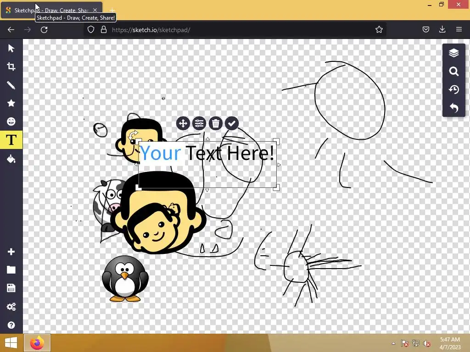Image resolution: width=470 pixels, height=352 pixels.
Task: Click the floppy disk Save icon
Action: point(11,288)
